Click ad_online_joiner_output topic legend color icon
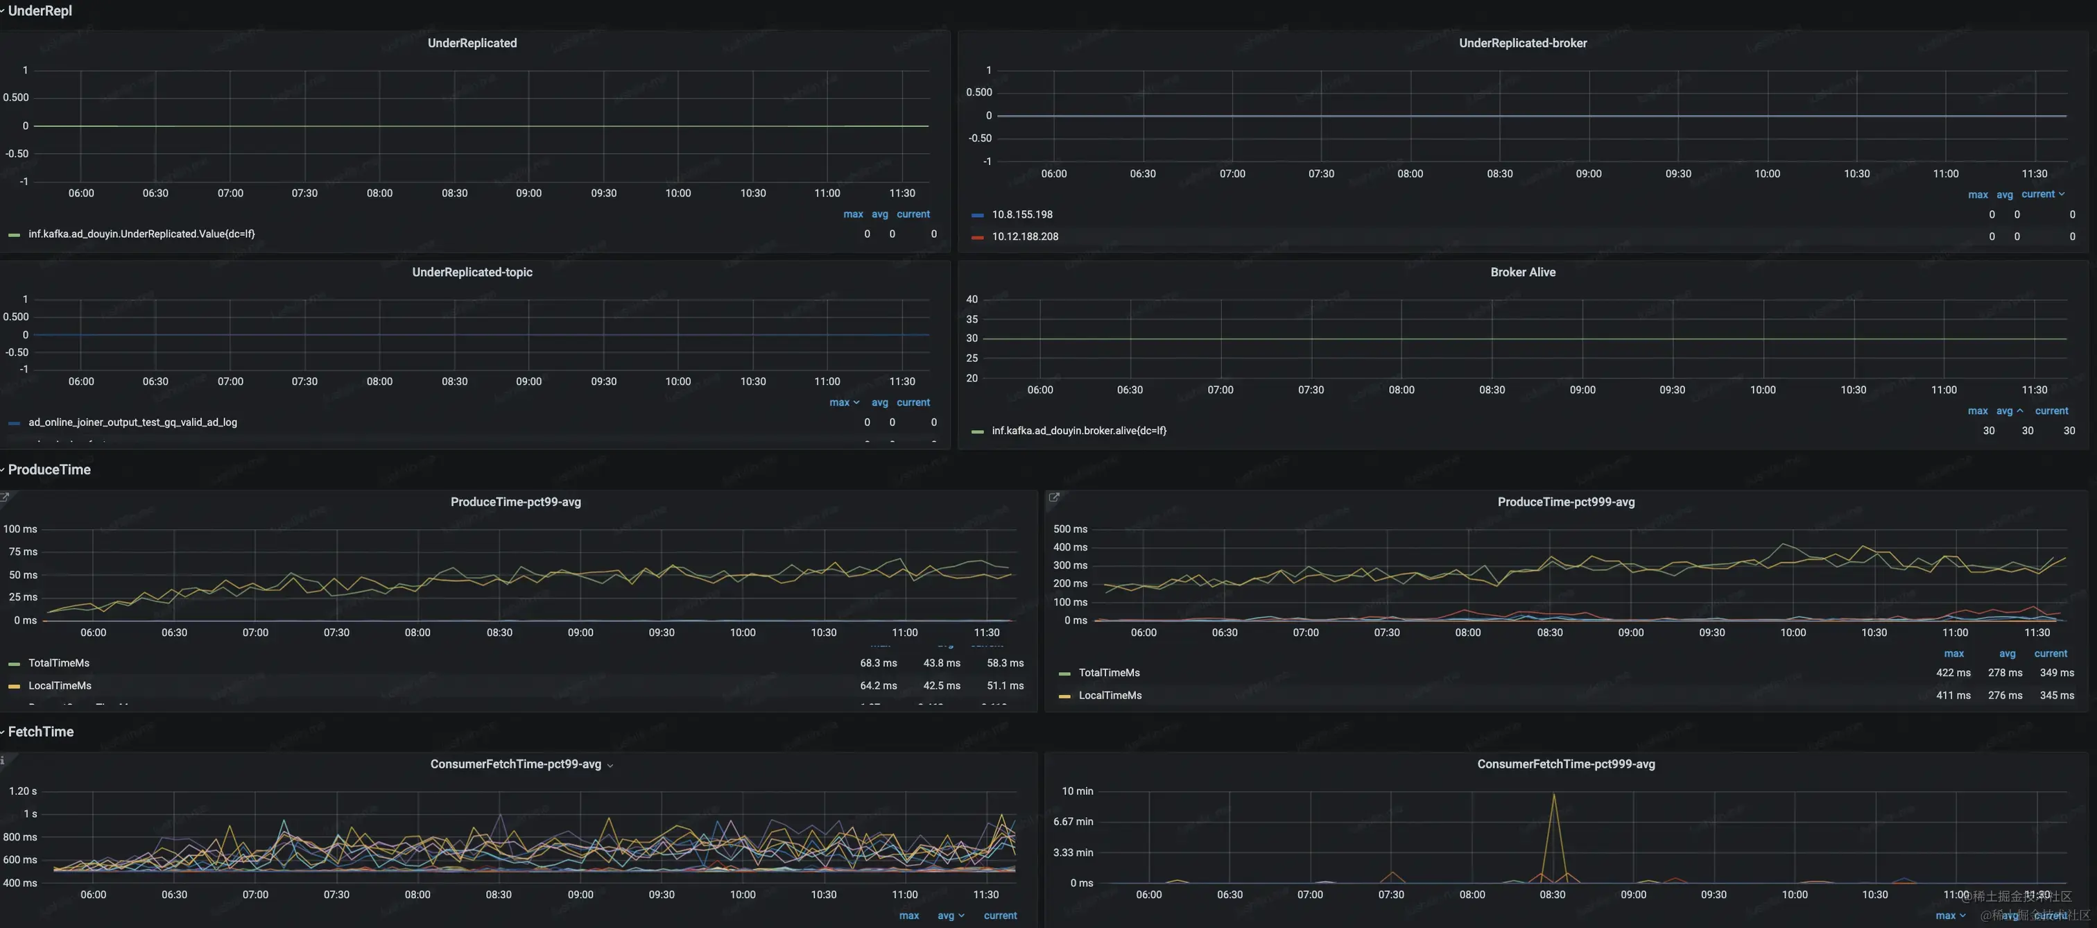 coord(14,422)
